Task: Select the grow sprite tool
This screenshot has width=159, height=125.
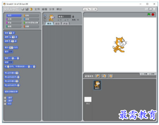Action: tap(92, 9)
